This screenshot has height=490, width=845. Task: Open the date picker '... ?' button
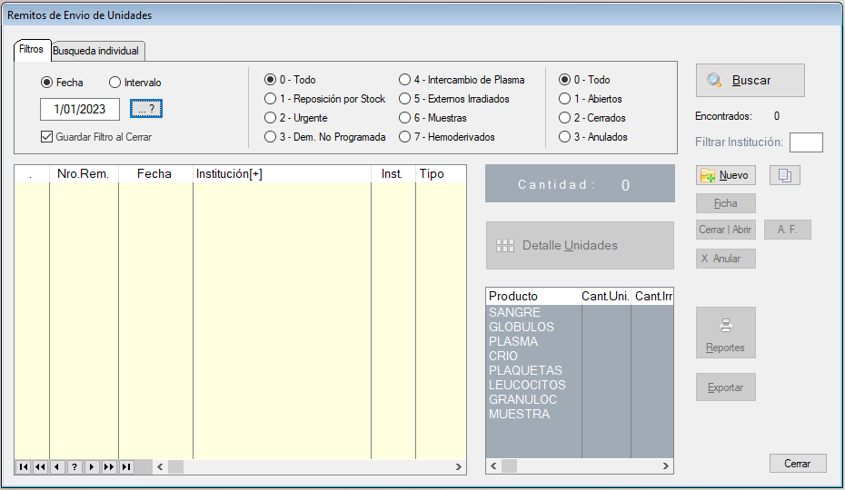pos(145,109)
